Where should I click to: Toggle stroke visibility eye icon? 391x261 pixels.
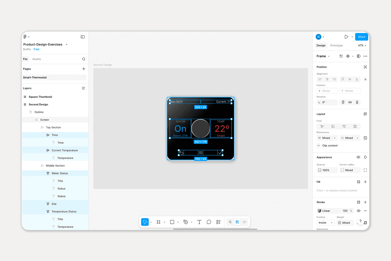tap(358, 211)
